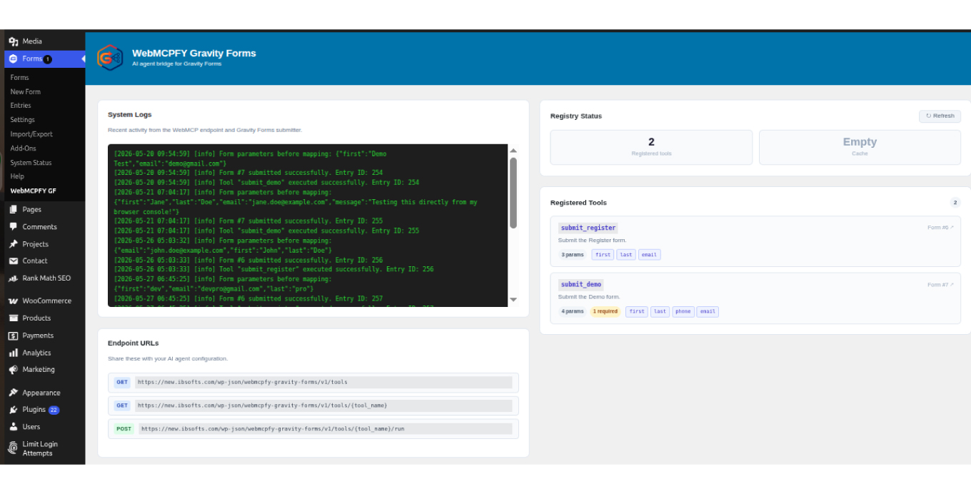Image resolution: width=971 pixels, height=494 pixels.
Task: Open the Forms submenu item
Action: (19, 78)
